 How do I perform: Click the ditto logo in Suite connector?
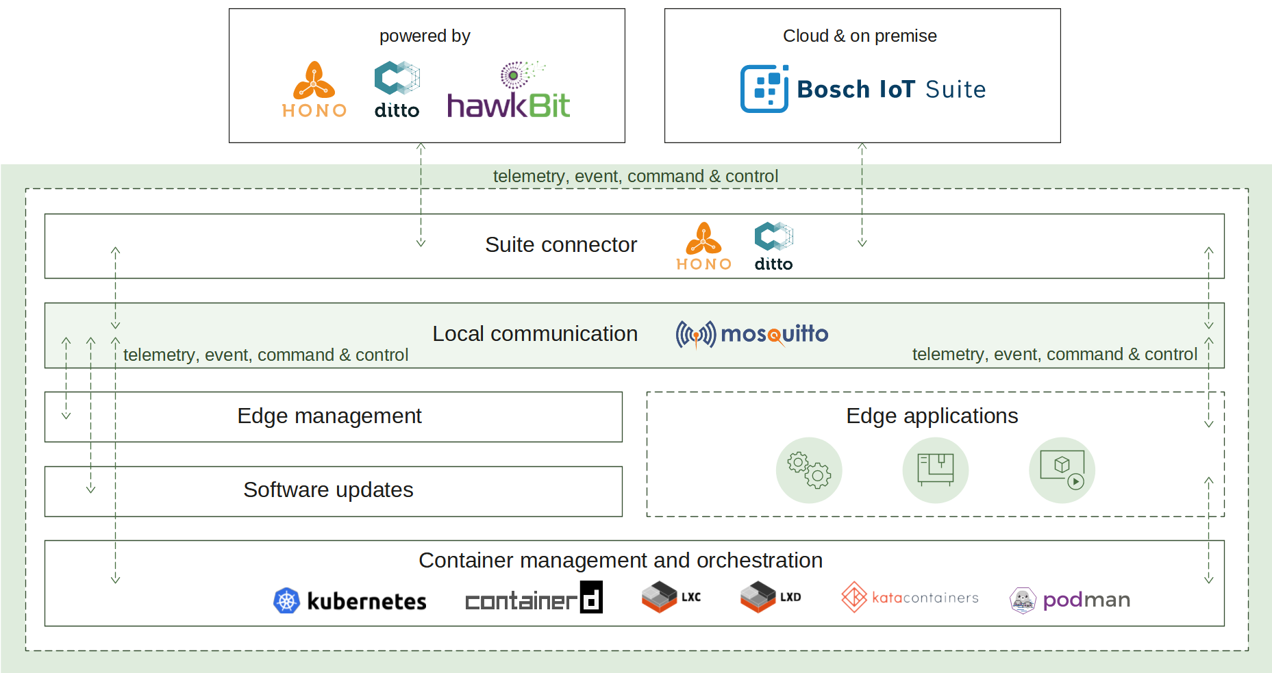(774, 246)
